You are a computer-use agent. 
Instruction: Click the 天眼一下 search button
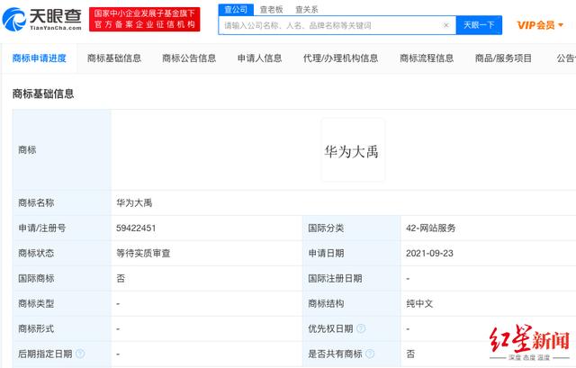[x=479, y=25]
